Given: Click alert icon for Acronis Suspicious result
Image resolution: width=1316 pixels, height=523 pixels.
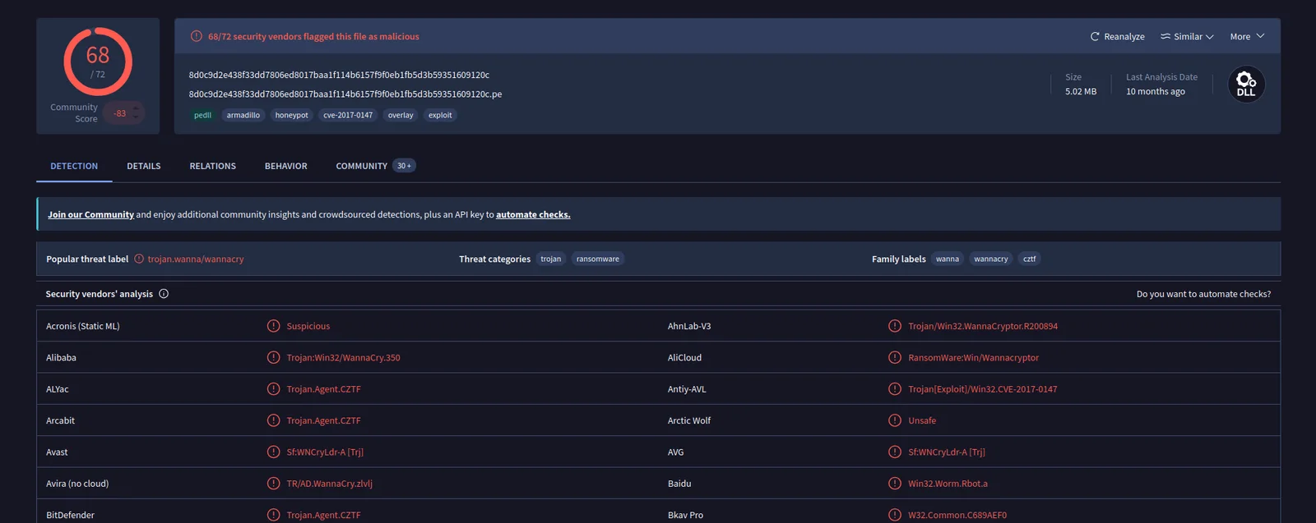Looking at the screenshot, I should pos(274,326).
